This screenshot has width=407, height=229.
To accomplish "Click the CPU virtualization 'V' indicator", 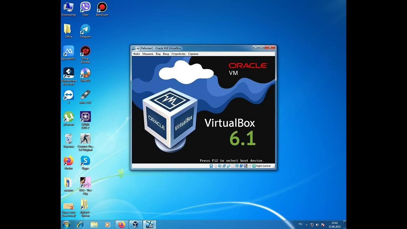I will click(x=245, y=166).
